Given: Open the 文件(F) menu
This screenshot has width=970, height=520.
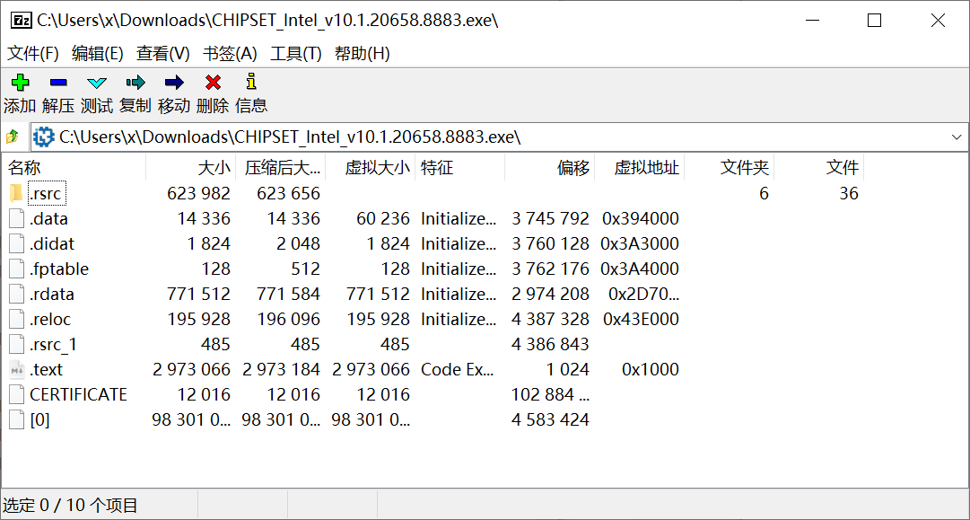Looking at the screenshot, I should (33, 54).
